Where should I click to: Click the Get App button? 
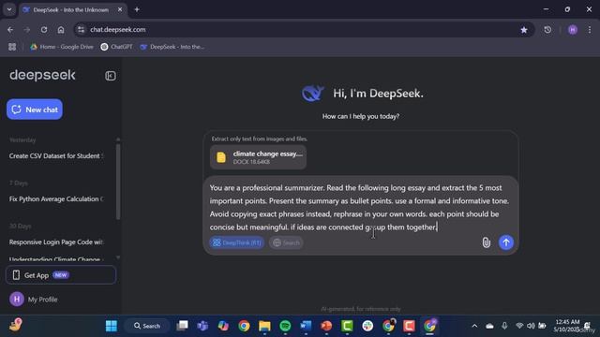(x=60, y=275)
